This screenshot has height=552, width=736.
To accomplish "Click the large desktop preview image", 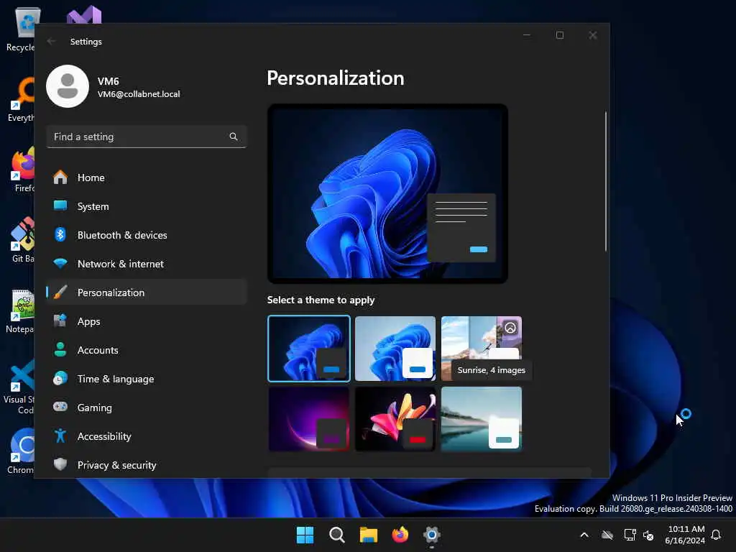I will coord(387,193).
